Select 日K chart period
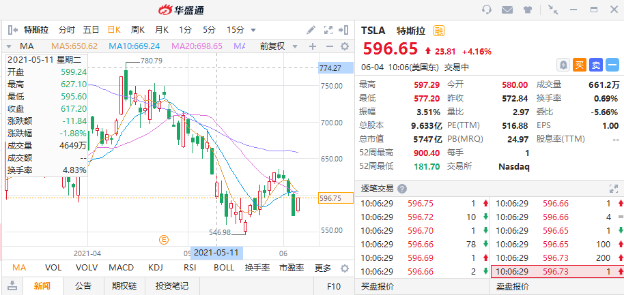 pos(114,30)
